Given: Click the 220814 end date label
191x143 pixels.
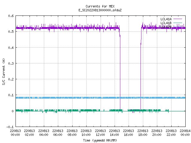Looking at the screenshot, I should pos(185,131).
